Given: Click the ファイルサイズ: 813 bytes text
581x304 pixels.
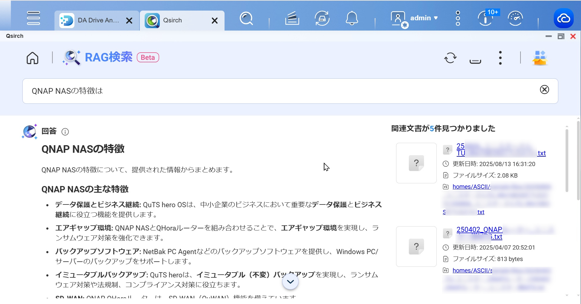Looking at the screenshot, I should coord(488,259).
